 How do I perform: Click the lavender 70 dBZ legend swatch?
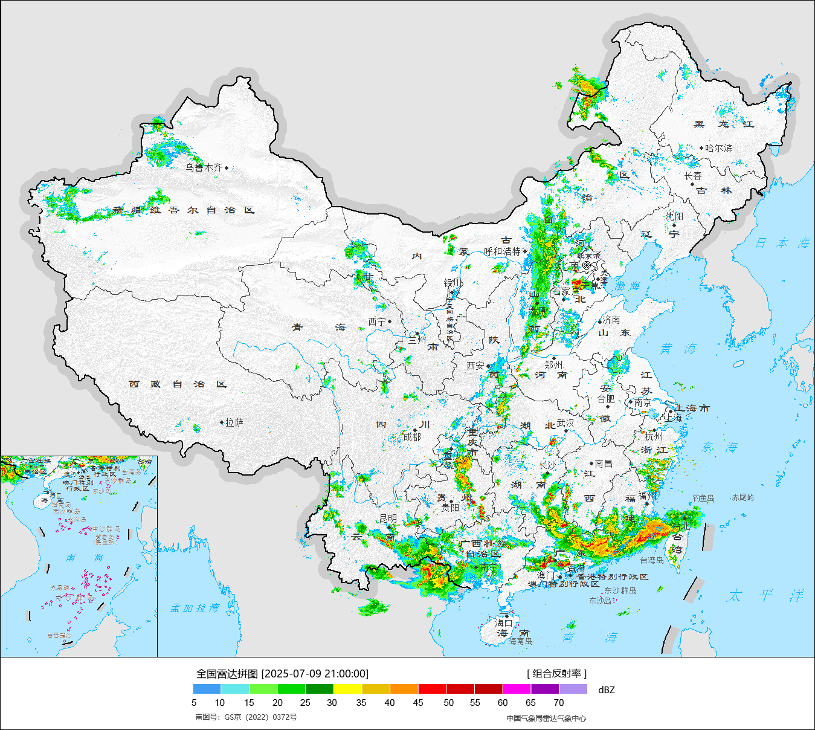pyautogui.click(x=573, y=689)
